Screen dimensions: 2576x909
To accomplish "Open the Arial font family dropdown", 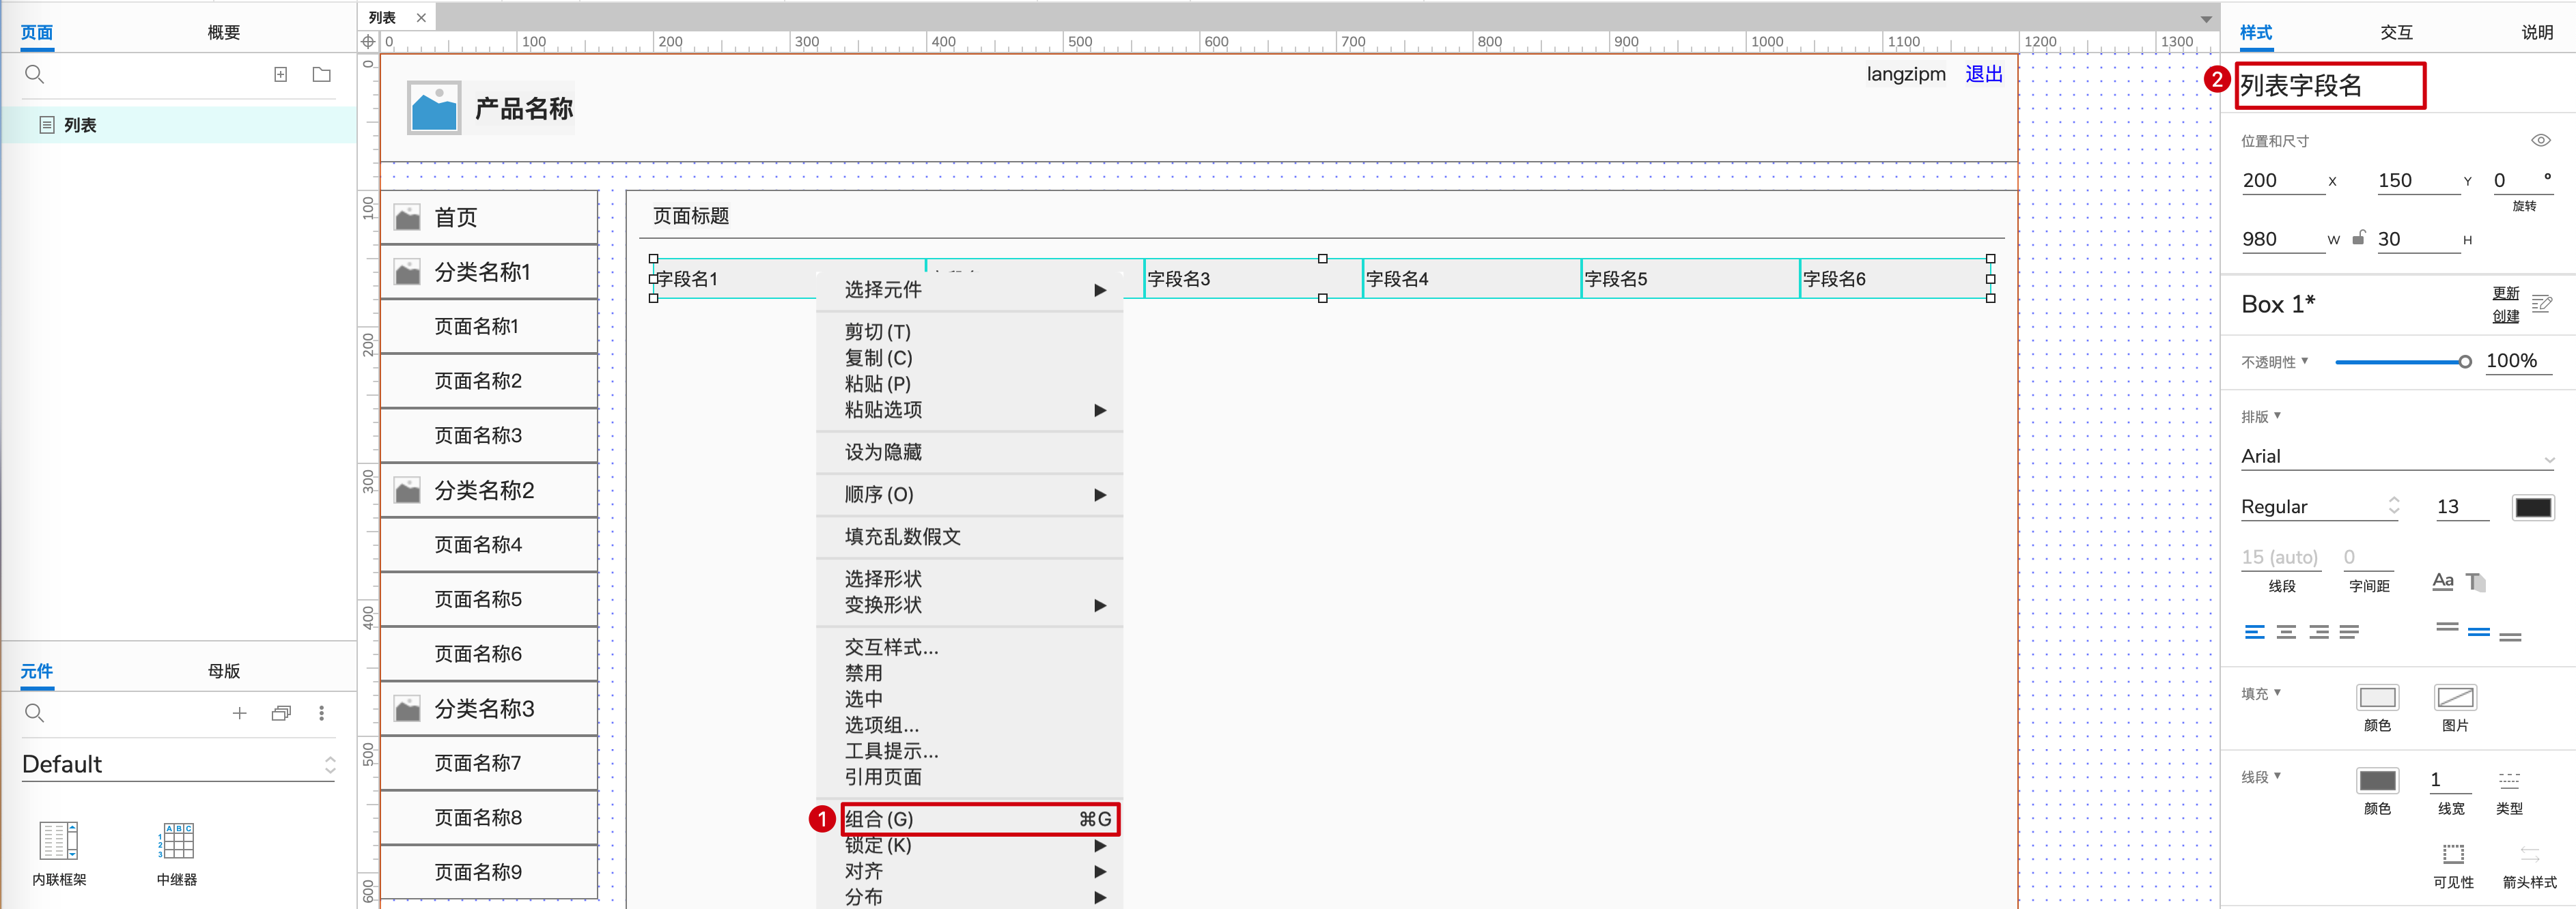I will click(2397, 457).
